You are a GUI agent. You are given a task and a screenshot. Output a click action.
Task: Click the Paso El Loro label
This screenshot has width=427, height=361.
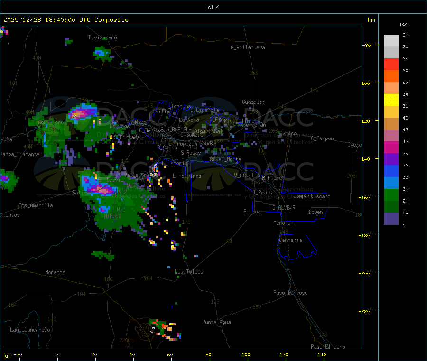click(x=328, y=347)
